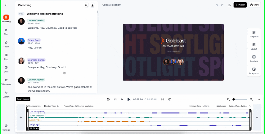Skip to the next segment
This screenshot has width=265, height=134.
pyautogui.click(x=163, y=99)
